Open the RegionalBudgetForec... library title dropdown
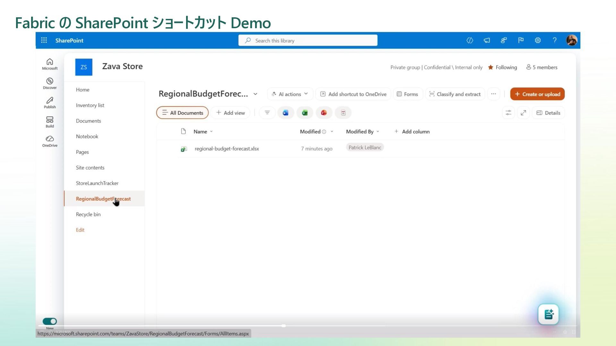Screen dimensions: 616x346 (x=255, y=94)
